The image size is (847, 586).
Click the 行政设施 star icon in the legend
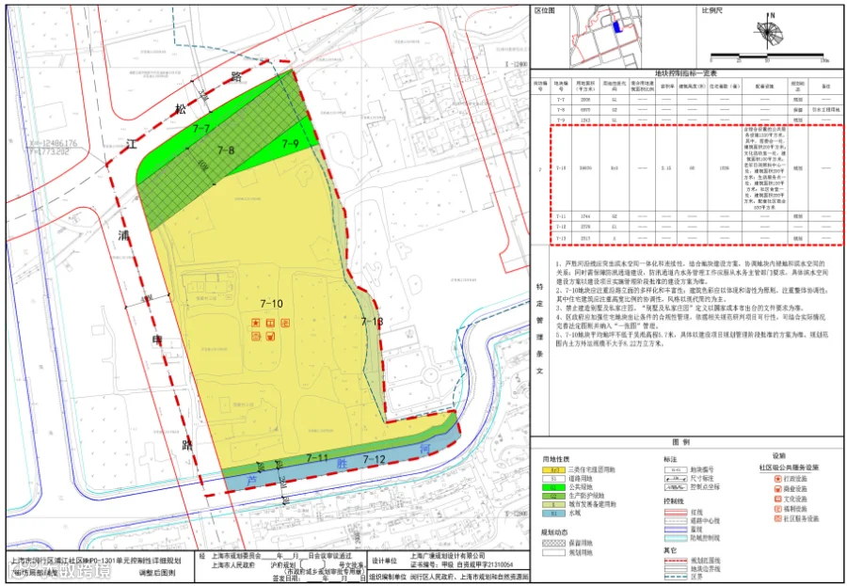pyautogui.click(x=778, y=479)
